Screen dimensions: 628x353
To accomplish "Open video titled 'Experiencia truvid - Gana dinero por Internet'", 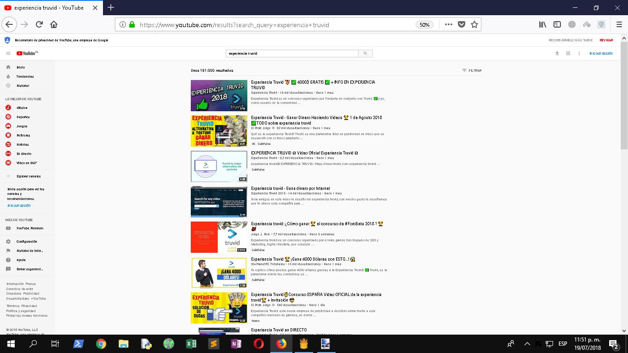I will pos(290,188).
